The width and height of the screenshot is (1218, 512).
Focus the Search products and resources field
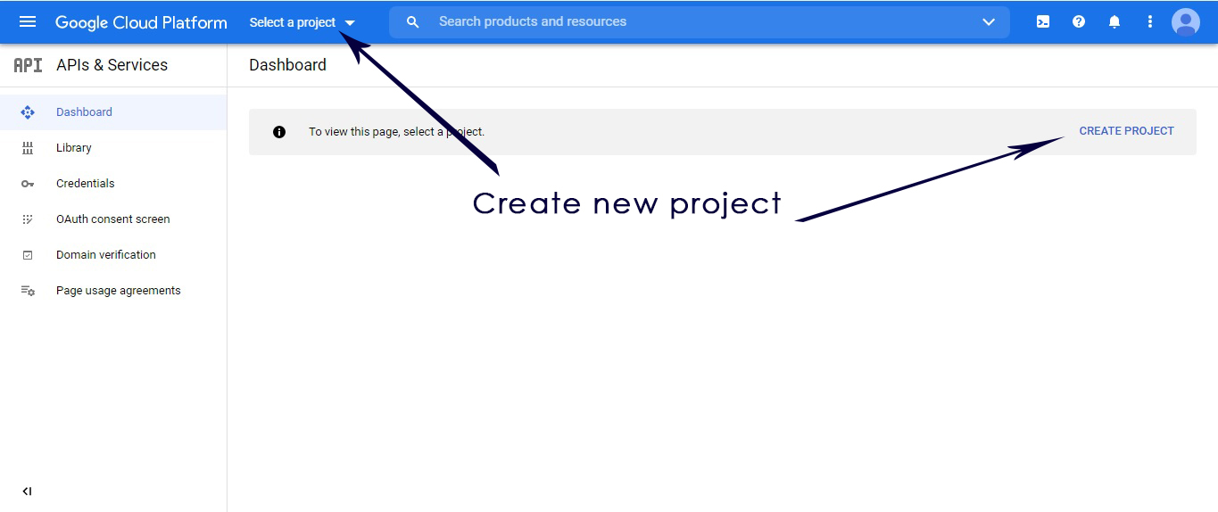pos(700,22)
